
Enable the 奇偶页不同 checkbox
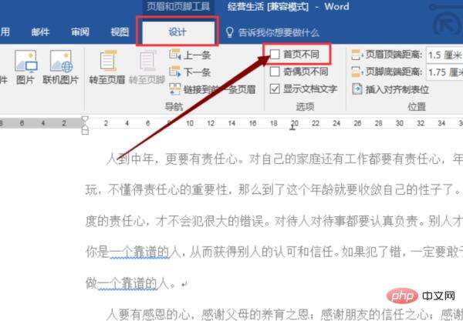coord(275,72)
